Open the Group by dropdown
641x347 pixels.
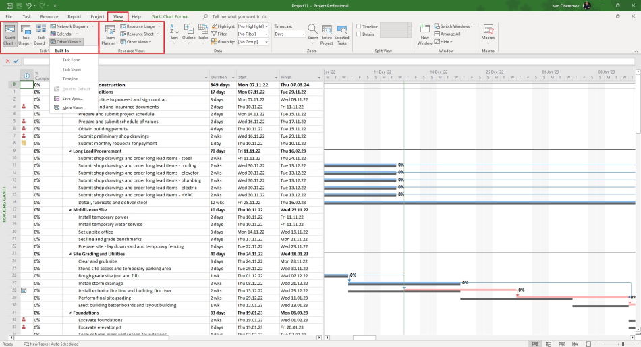[267, 42]
